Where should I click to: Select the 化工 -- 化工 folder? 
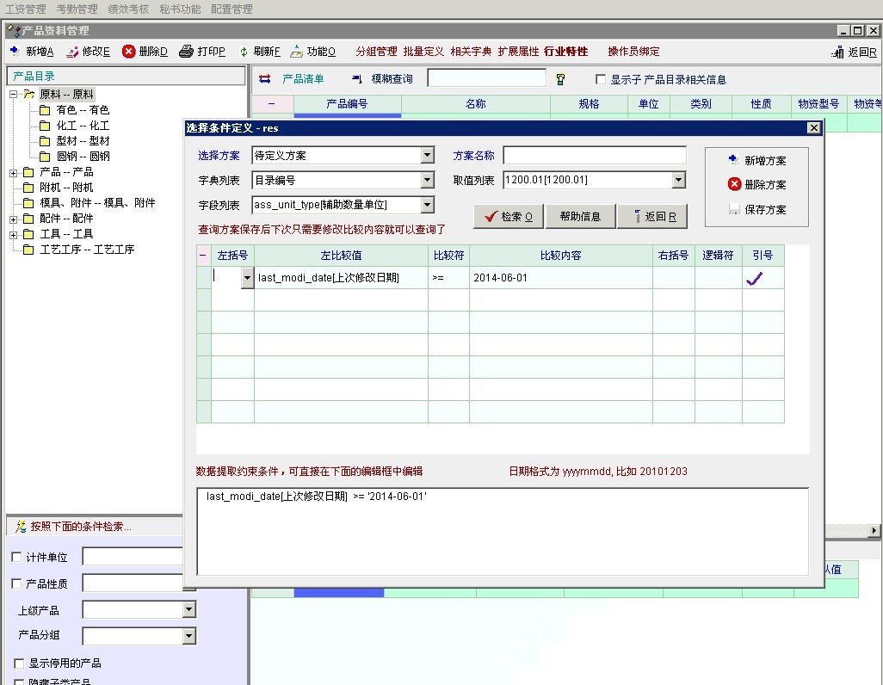pyautogui.click(x=83, y=126)
